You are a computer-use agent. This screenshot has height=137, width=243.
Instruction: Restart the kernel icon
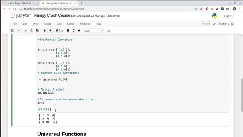point(73,30)
